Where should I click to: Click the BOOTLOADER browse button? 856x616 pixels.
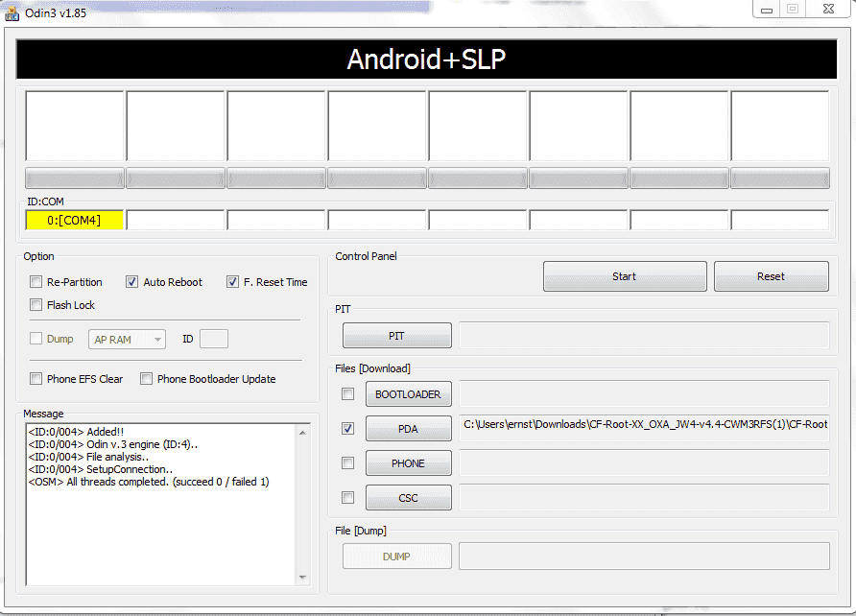(409, 394)
